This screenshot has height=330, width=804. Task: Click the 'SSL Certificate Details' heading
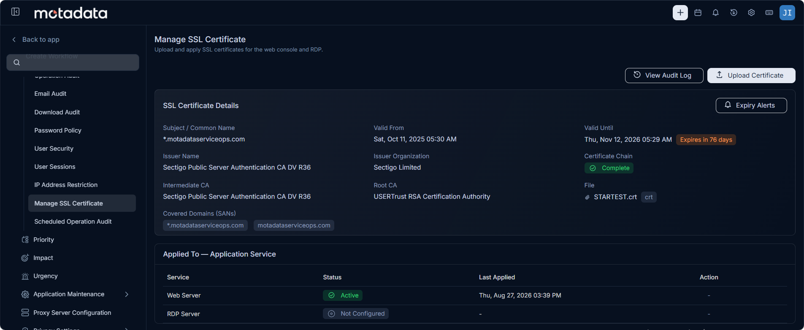(201, 105)
